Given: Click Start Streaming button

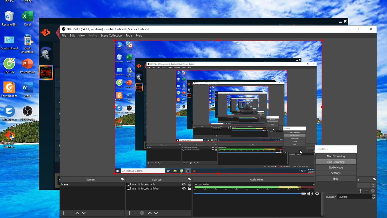Looking at the screenshot, I should coord(336,156).
